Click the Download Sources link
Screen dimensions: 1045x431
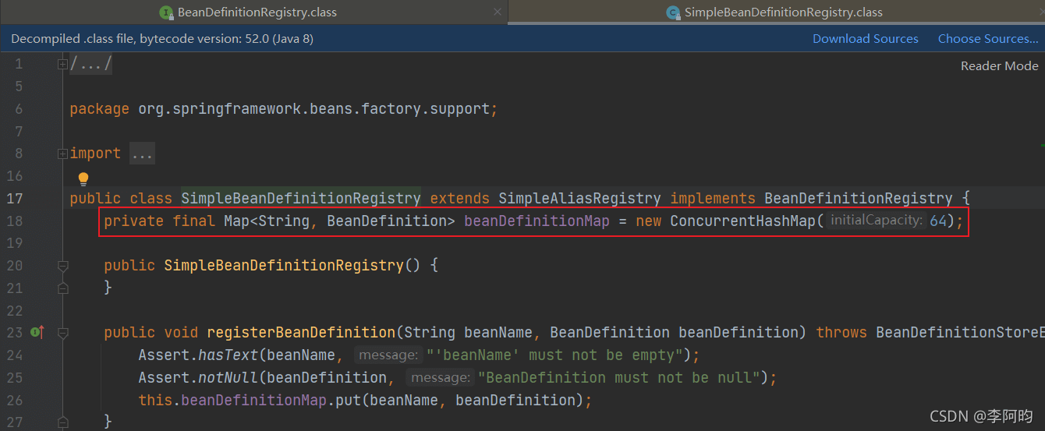point(866,39)
